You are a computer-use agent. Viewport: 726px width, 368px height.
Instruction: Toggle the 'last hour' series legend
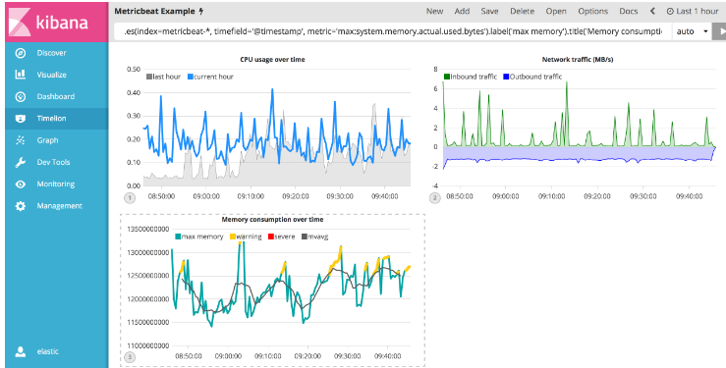coord(163,77)
